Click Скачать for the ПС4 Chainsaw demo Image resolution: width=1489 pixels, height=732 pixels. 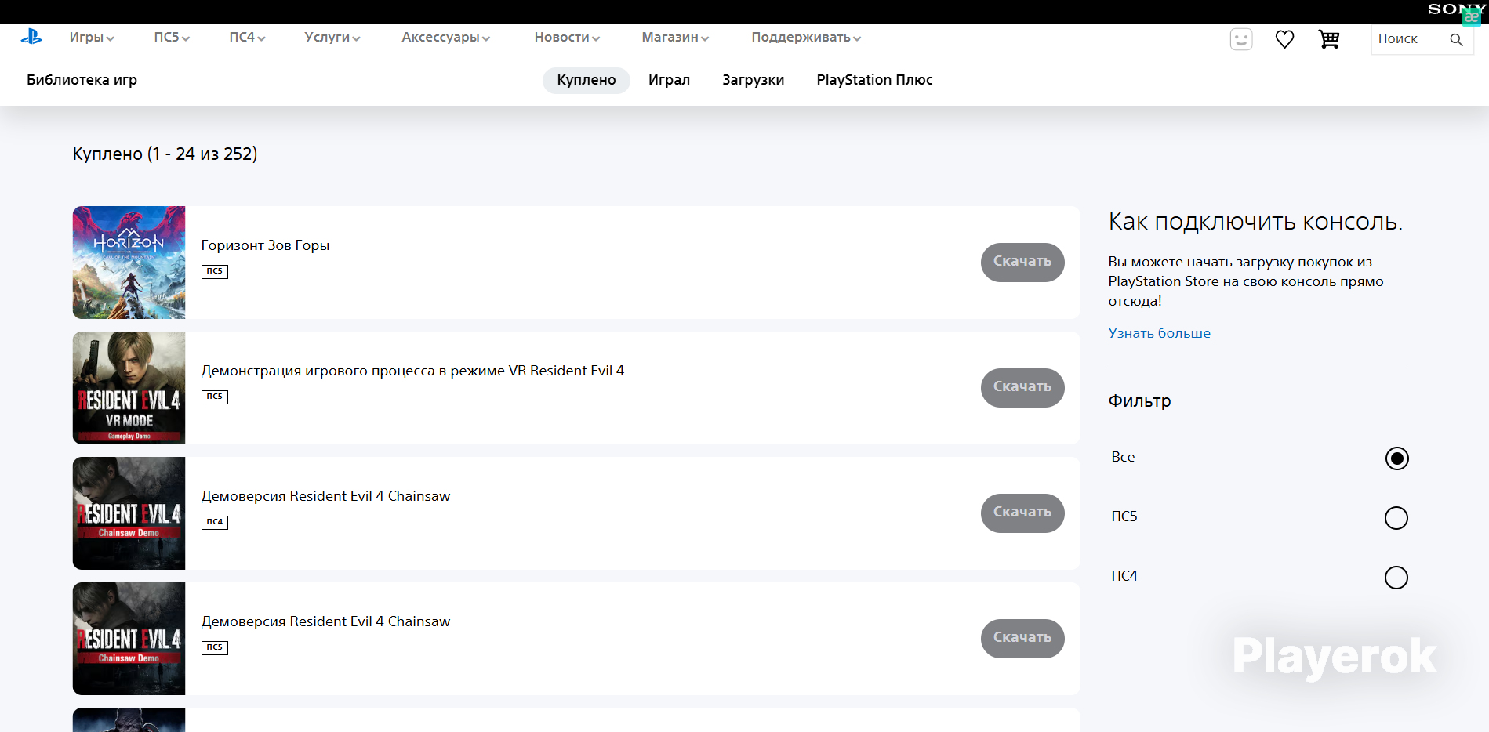click(x=1022, y=513)
